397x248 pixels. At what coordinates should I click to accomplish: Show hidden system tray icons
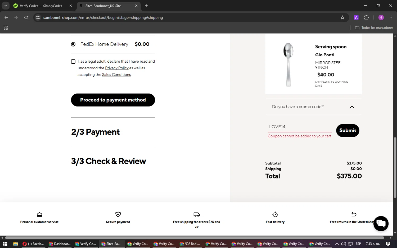coord(337,244)
